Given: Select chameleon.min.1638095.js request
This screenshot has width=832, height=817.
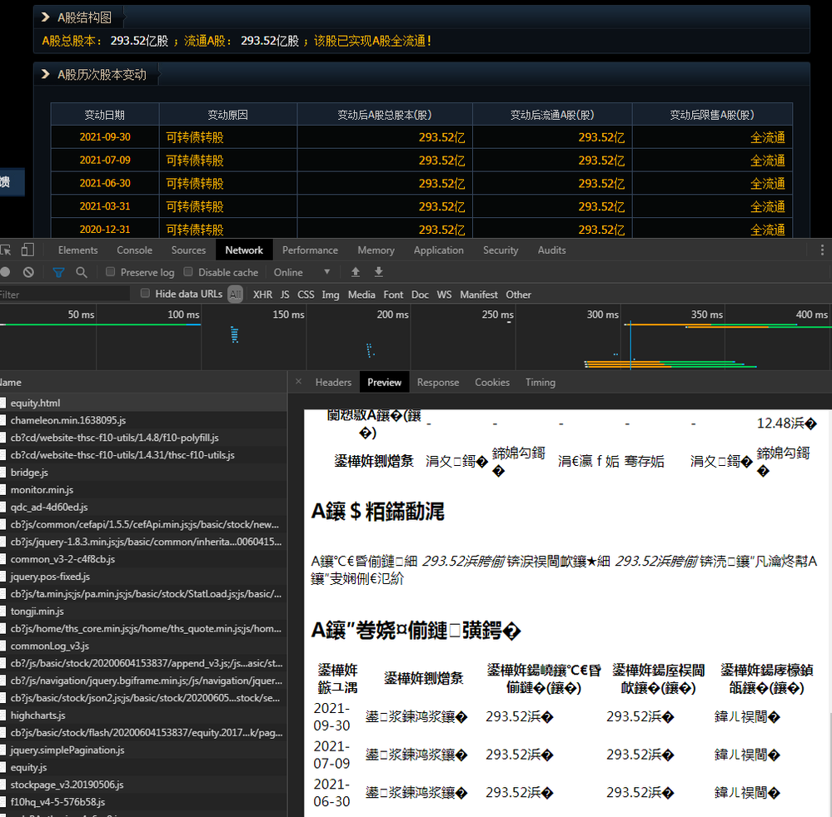Looking at the screenshot, I should (143, 420).
